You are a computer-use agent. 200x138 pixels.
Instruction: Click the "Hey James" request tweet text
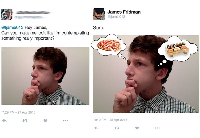click(45, 33)
